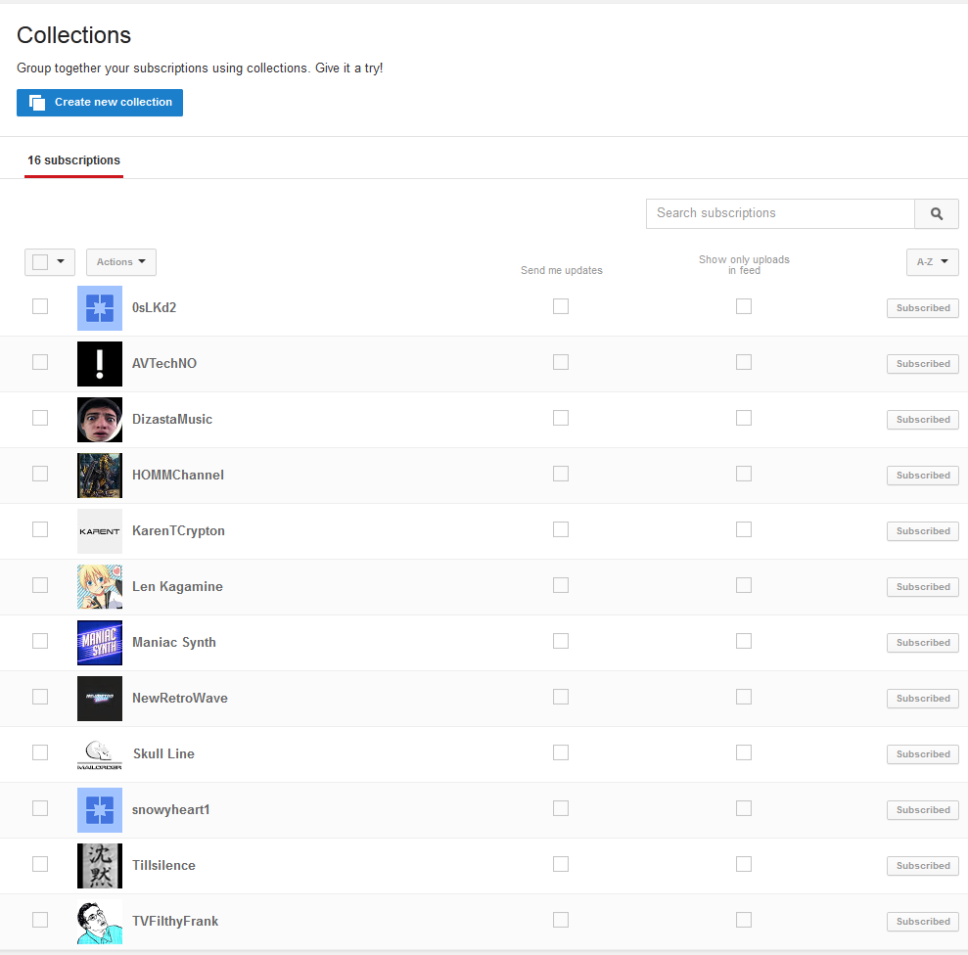The height and width of the screenshot is (955, 968).
Task: Select the Len Kagamine row checkbox
Action: 40,585
